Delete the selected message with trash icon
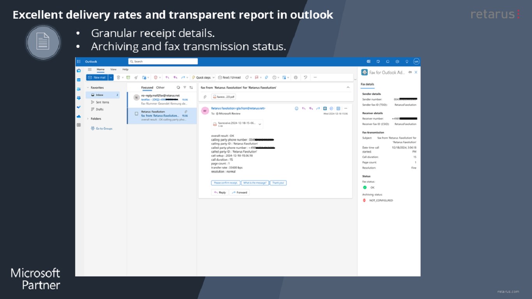 point(118,77)
